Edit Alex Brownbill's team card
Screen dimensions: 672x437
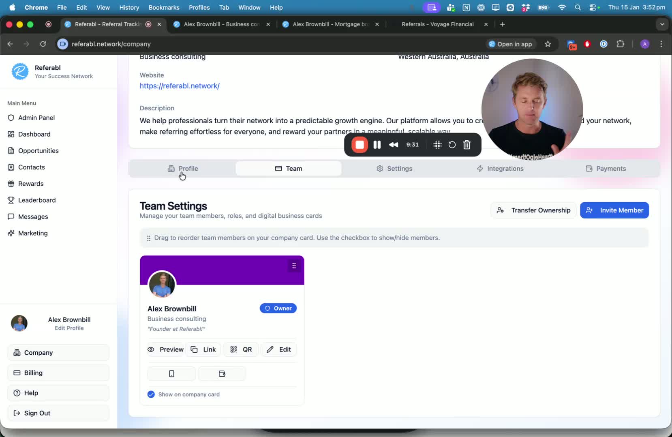tap(279, 349)
